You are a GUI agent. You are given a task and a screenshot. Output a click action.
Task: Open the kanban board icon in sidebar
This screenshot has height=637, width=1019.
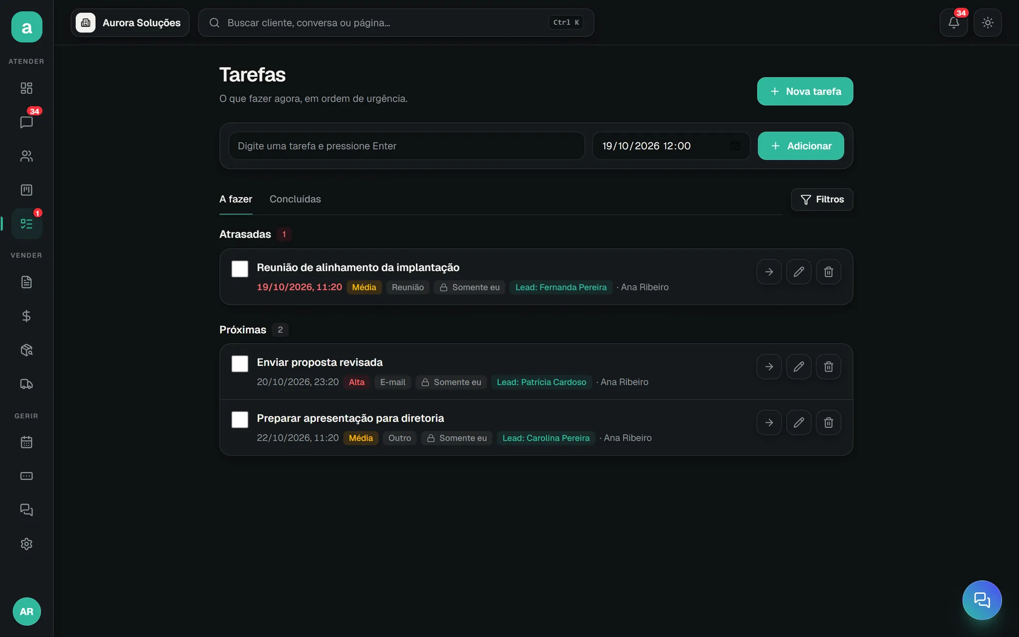tap(26, 190)
